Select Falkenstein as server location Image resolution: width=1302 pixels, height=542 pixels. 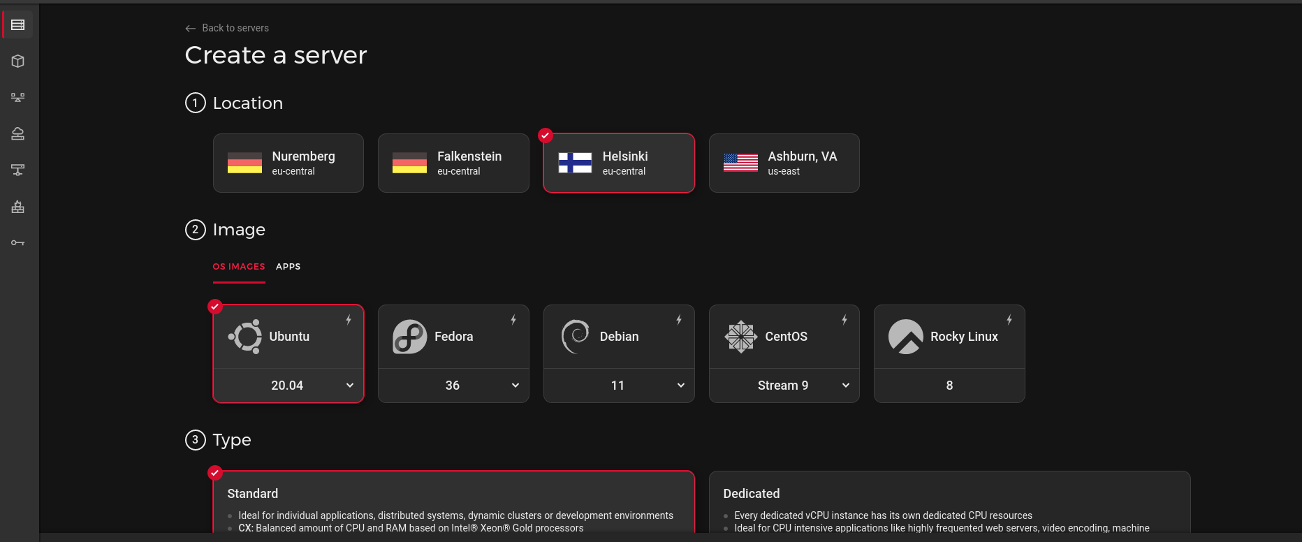[x=453, y=163]
